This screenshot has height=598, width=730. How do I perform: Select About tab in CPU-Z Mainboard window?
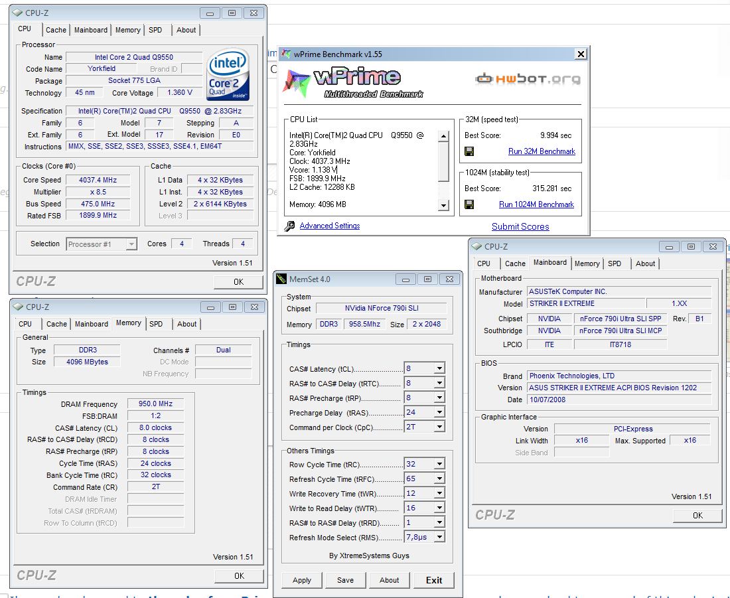point(645,263)
